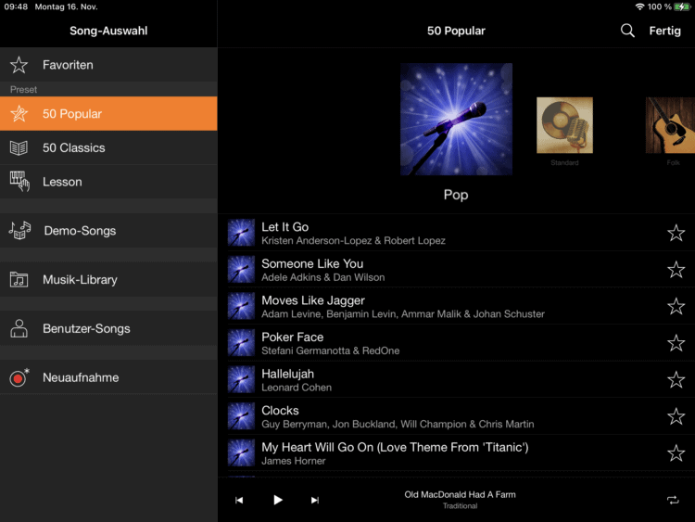Open Old MacDonald Had A Farm title

(460, 495)
